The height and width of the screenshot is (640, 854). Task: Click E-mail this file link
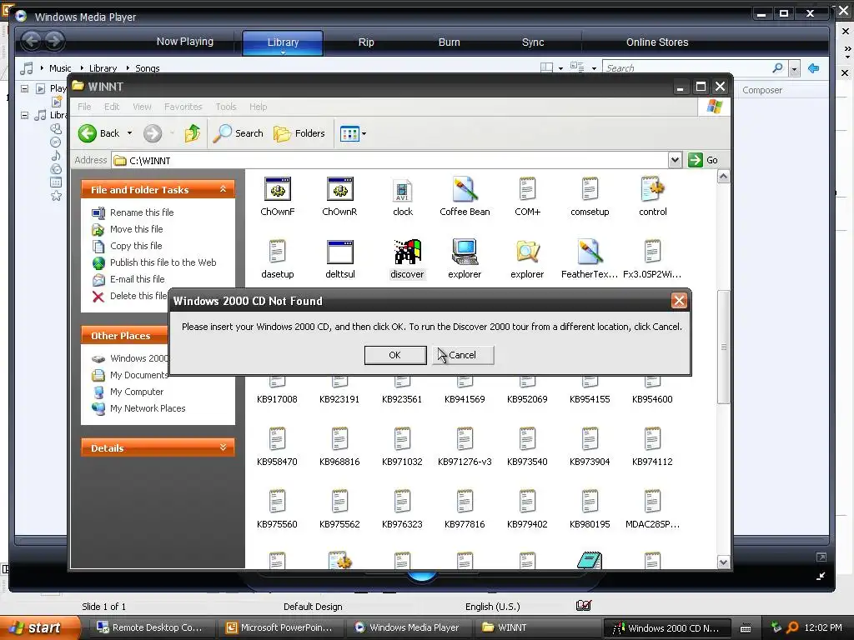[138, 279]
